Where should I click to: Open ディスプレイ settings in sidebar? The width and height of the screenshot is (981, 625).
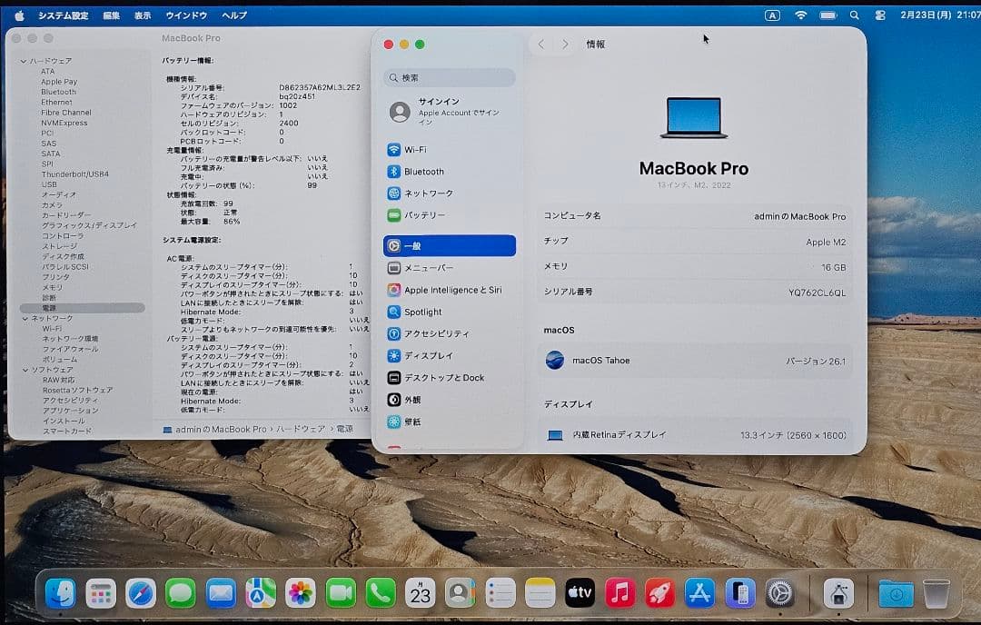tap(450, 355)
